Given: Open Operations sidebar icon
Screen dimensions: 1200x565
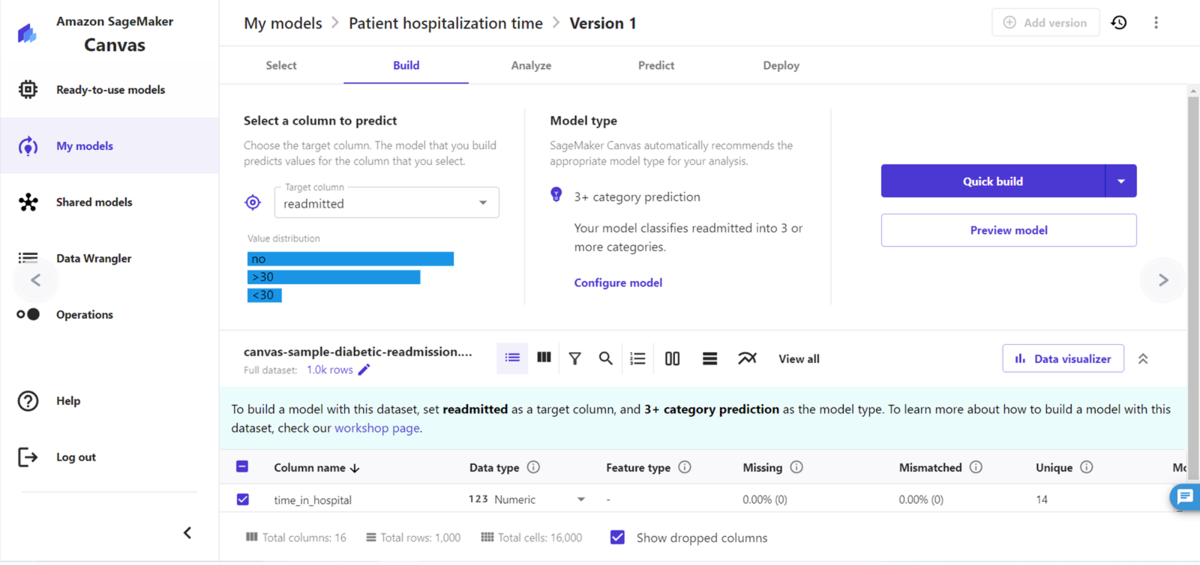Looking at the screenshot, I should [x=28, y=314].
